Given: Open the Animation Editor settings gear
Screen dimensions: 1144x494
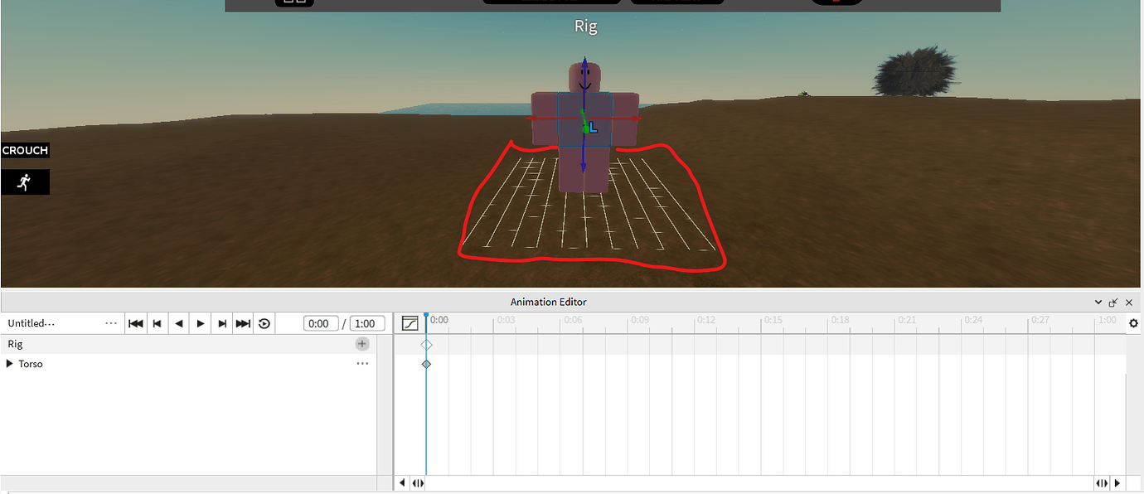Looking at the screenshot, I should tap(1134, 323).
